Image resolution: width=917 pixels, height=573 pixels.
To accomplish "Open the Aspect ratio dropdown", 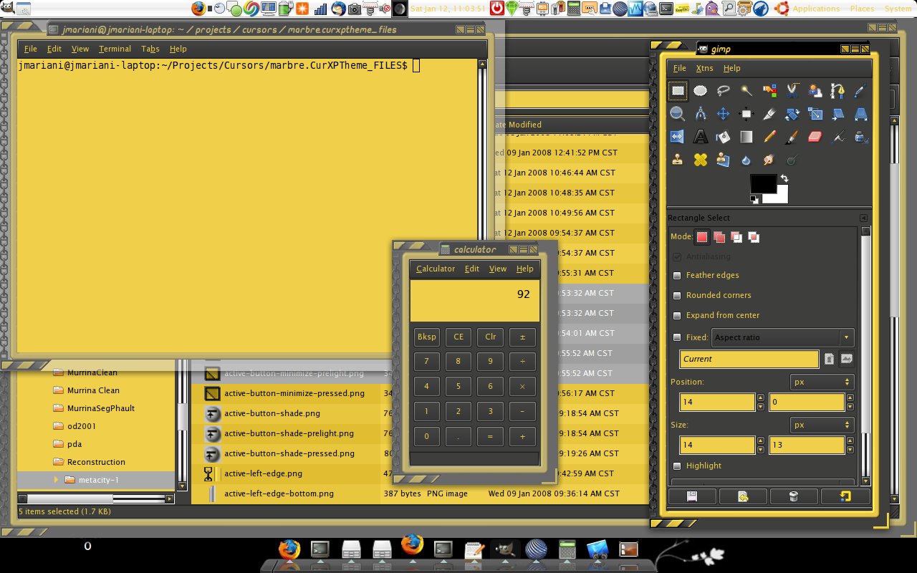I will 782,337.
